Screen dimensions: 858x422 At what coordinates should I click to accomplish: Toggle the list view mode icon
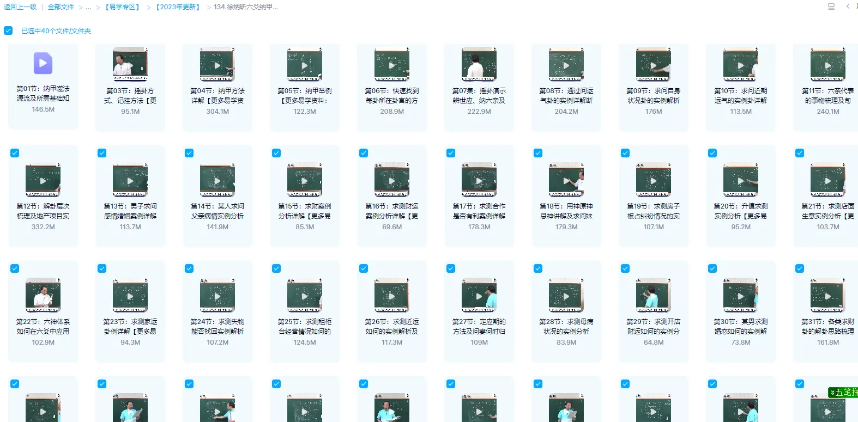tap(831, 7)
